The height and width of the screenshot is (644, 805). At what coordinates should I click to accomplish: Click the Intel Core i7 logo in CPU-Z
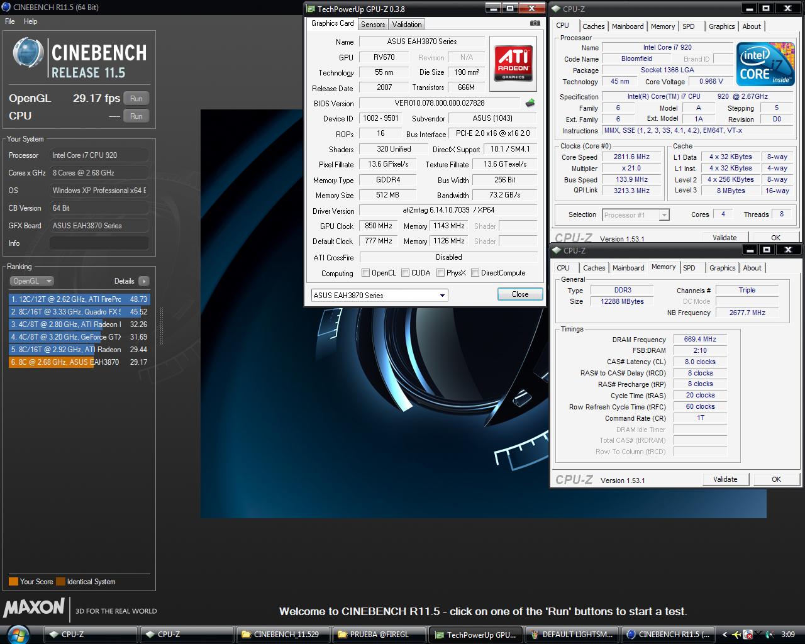[x=765, y=65]
